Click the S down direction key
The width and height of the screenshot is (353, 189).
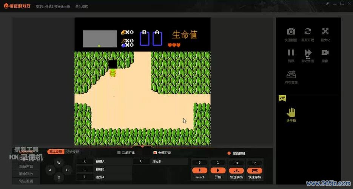coord(59,177)
